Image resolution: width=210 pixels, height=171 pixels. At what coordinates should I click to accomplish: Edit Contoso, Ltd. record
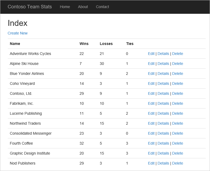pos(151,93)
